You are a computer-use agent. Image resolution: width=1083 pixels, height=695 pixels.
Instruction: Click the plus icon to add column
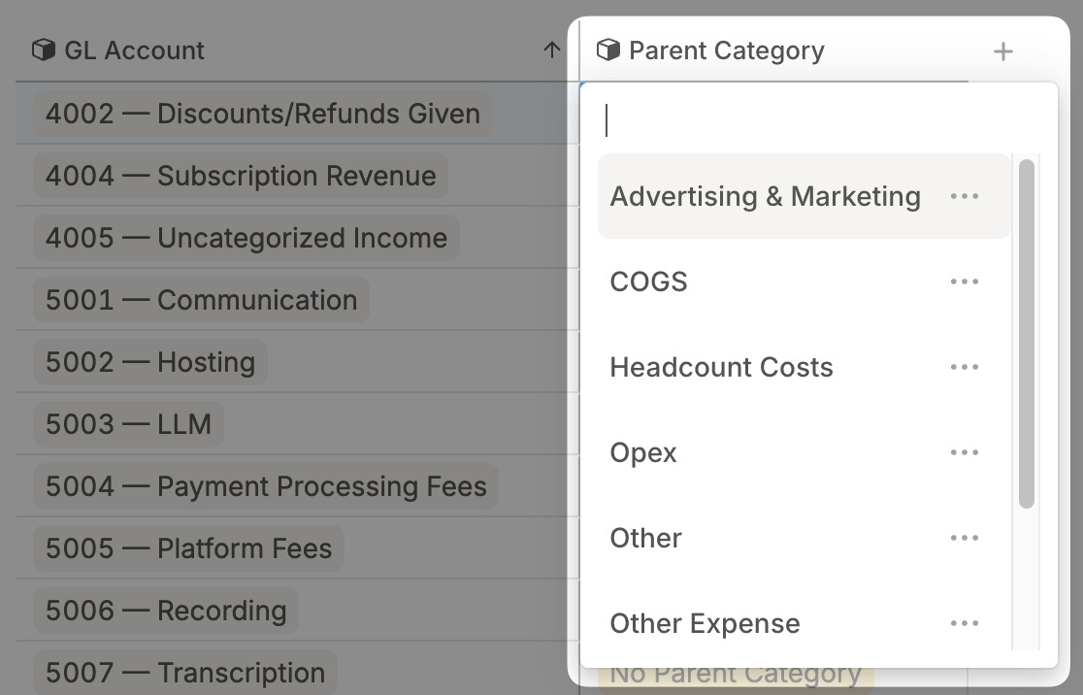tap(1003, 51)
